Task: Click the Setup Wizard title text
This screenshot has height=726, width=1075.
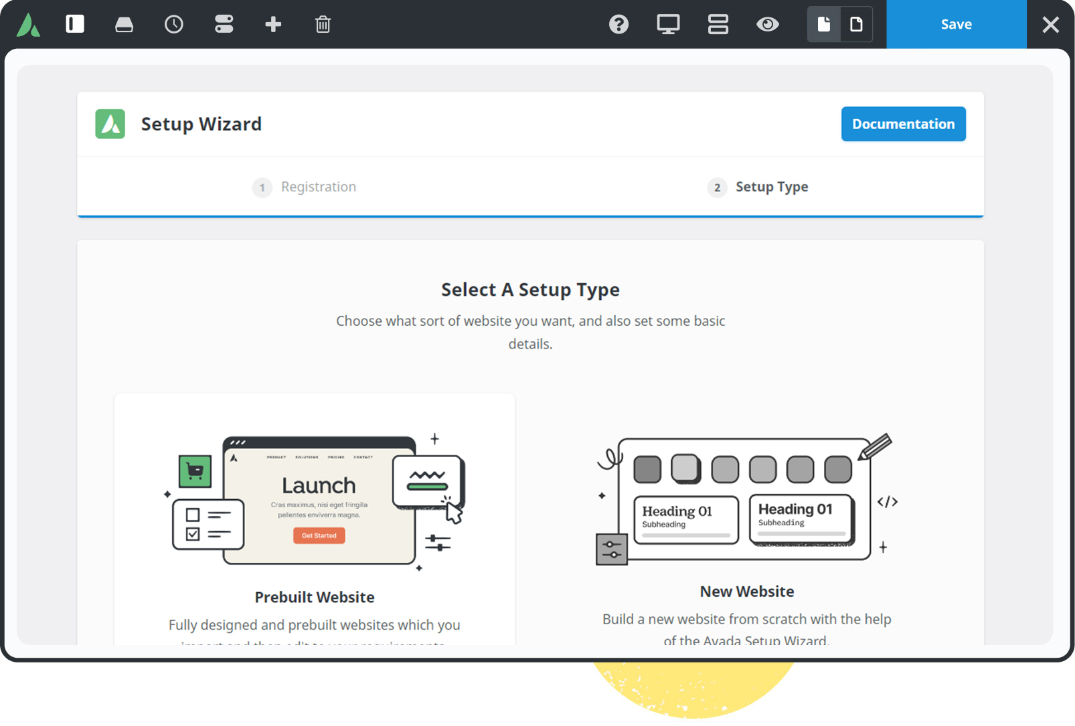Action: (x=201, y=124)
